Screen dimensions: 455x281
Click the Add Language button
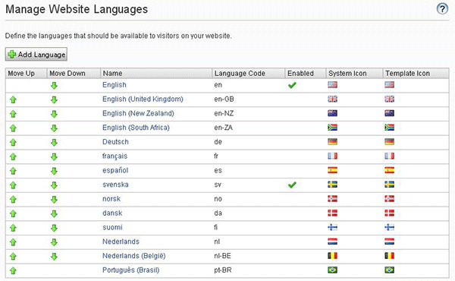(x=36, y=55)
